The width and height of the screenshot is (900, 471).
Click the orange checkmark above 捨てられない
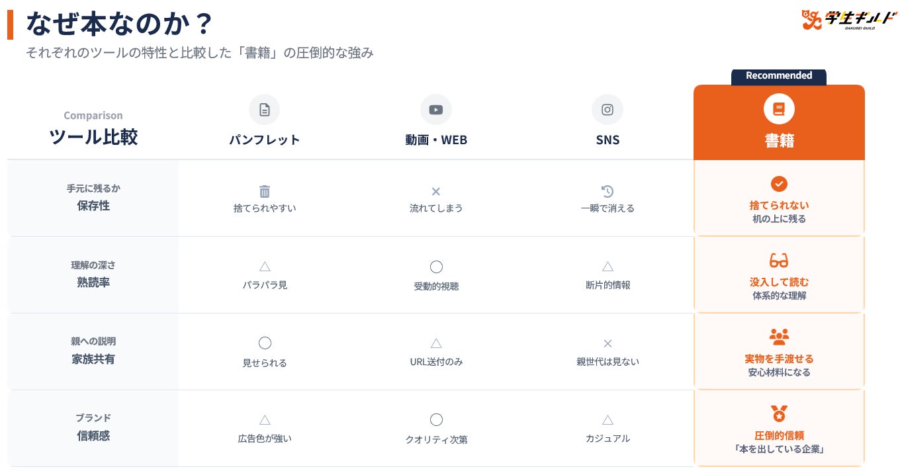click(x=779, y=184)
